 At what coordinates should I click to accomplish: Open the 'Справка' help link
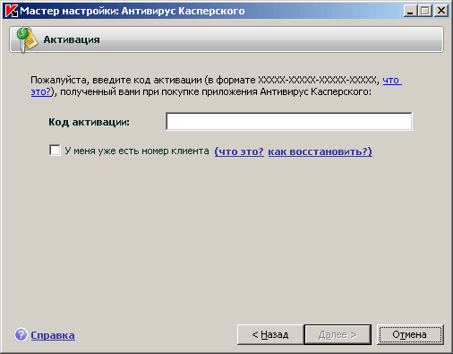pyautogui.click(x=53, y=335)
